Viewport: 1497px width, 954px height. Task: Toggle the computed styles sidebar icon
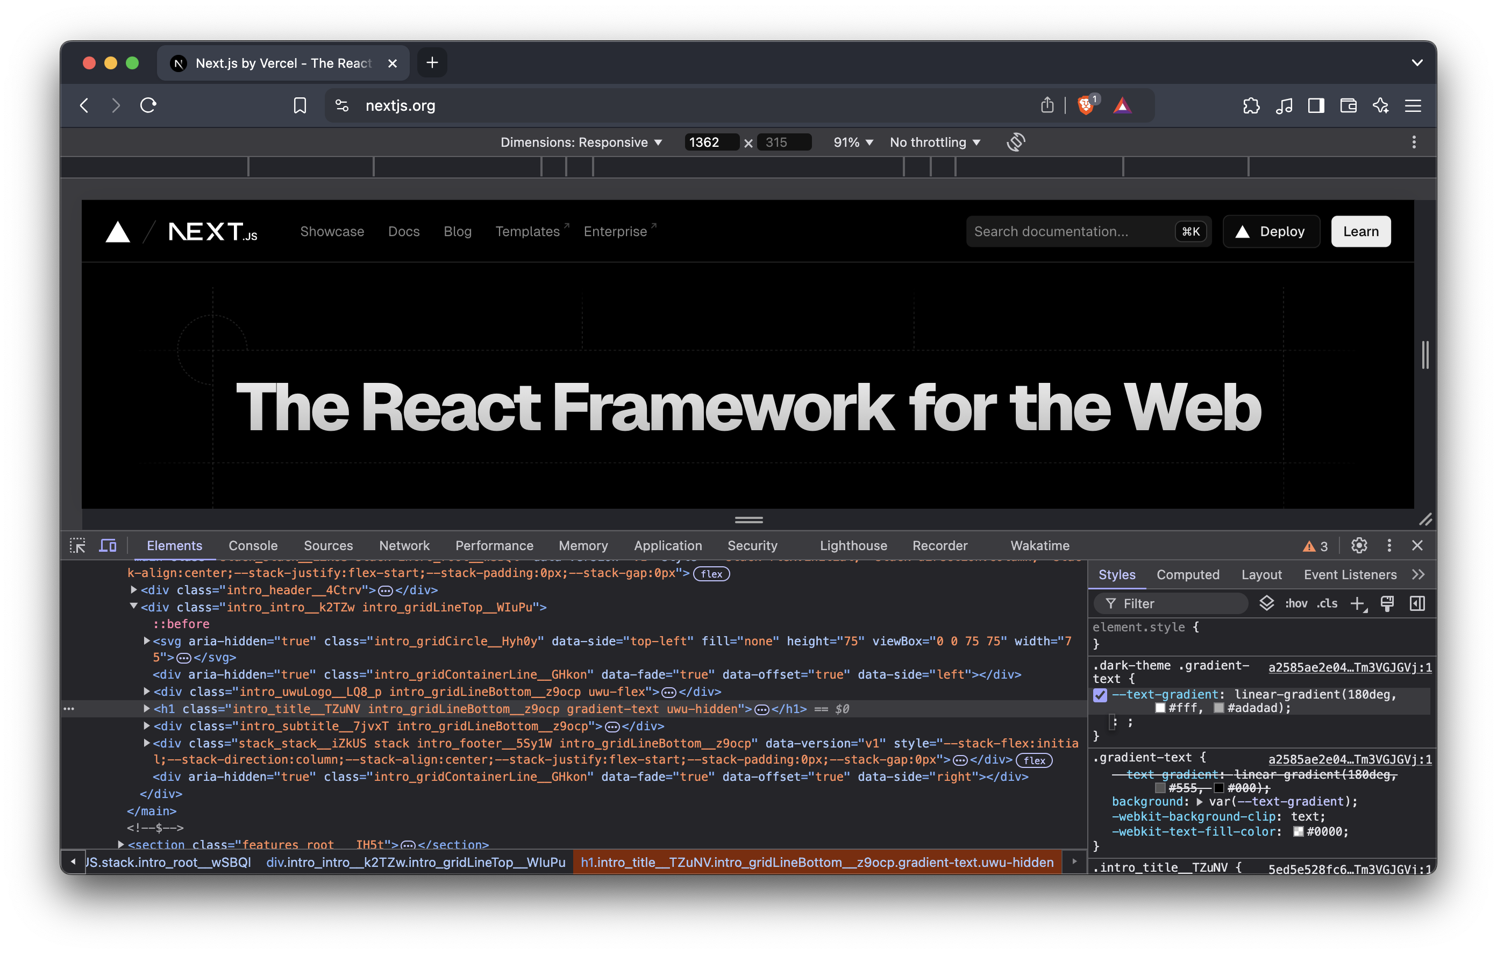pyautogui.click(x=1417, y=603)
